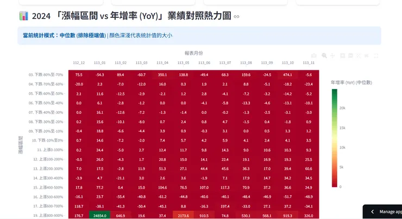Image resolution: width=402 pixels, height=219 pixels.
Task: Select the 474.1 cell under 113_10
Action: [288, 75]
